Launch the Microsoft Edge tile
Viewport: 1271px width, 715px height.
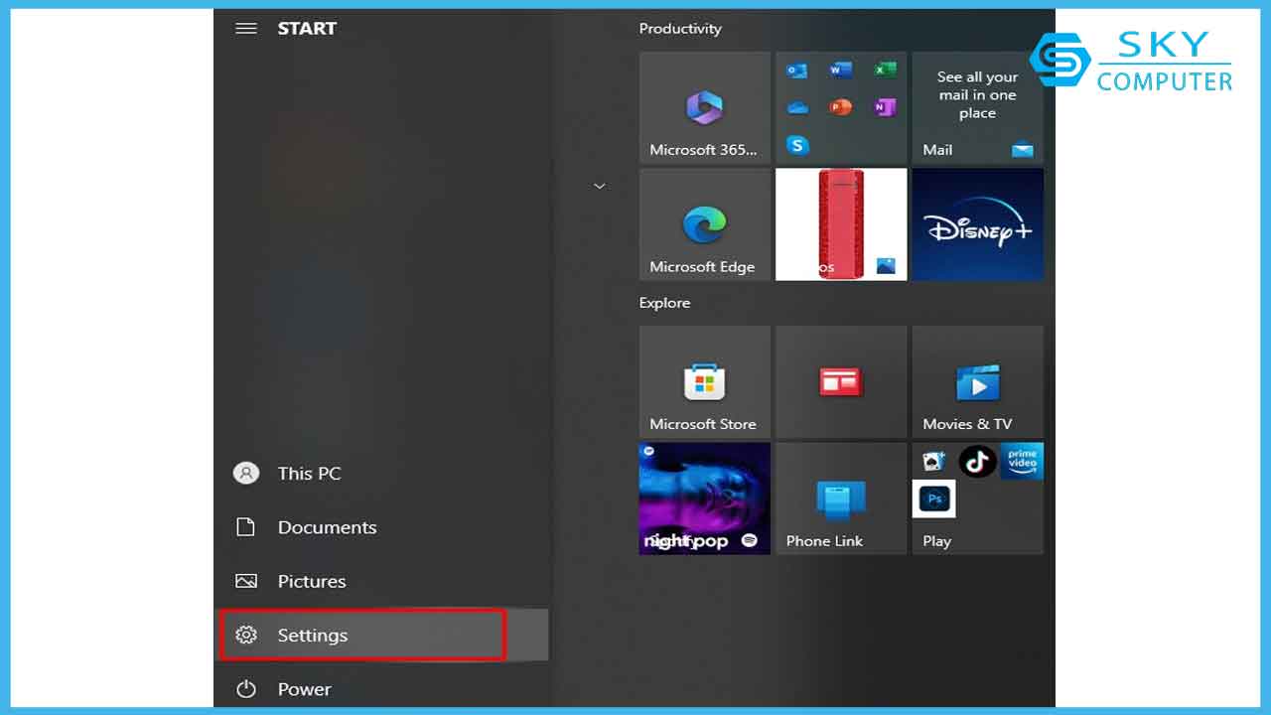[705, 224]
